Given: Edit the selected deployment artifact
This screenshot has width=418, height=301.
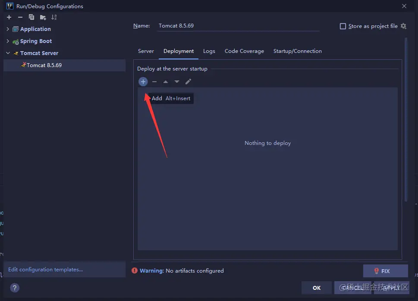Looking at the screenshot, I should [x=188, y=82].
